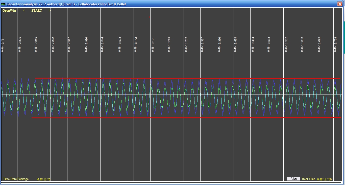Viewport: 345px width, 185px height.
Task: Select the time marker 0.48.12:751
Action: 3,44
